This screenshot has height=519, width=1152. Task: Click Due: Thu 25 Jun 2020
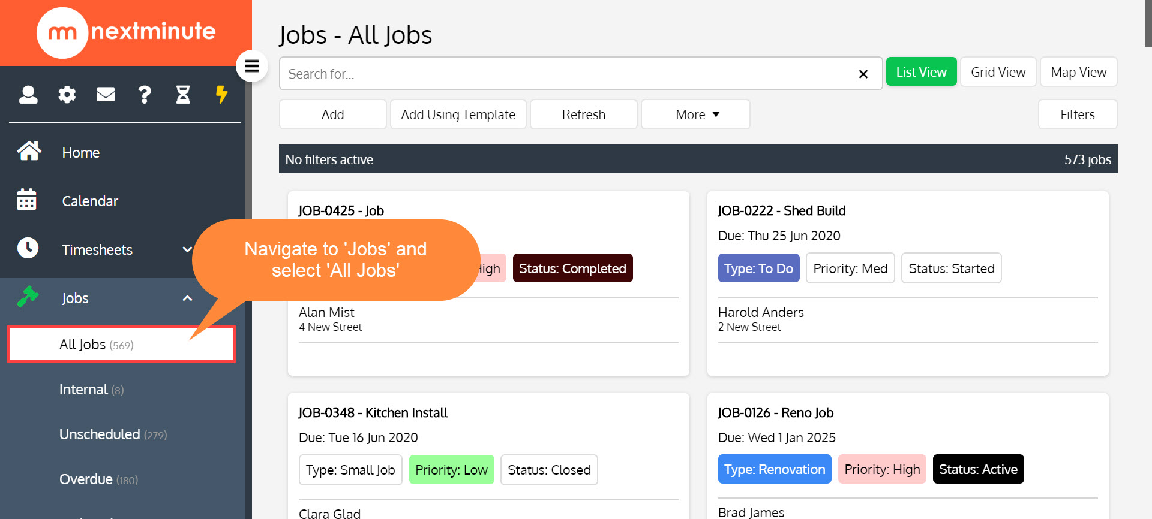click(779, 236)
